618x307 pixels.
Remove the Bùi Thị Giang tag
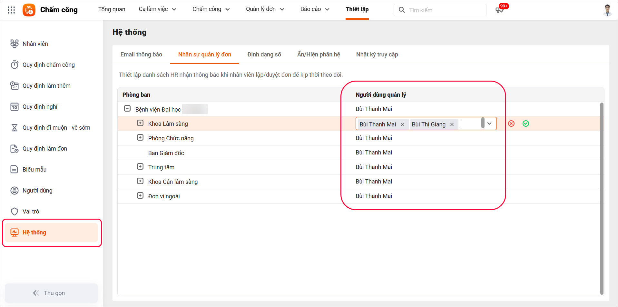(x=452, y=124)
